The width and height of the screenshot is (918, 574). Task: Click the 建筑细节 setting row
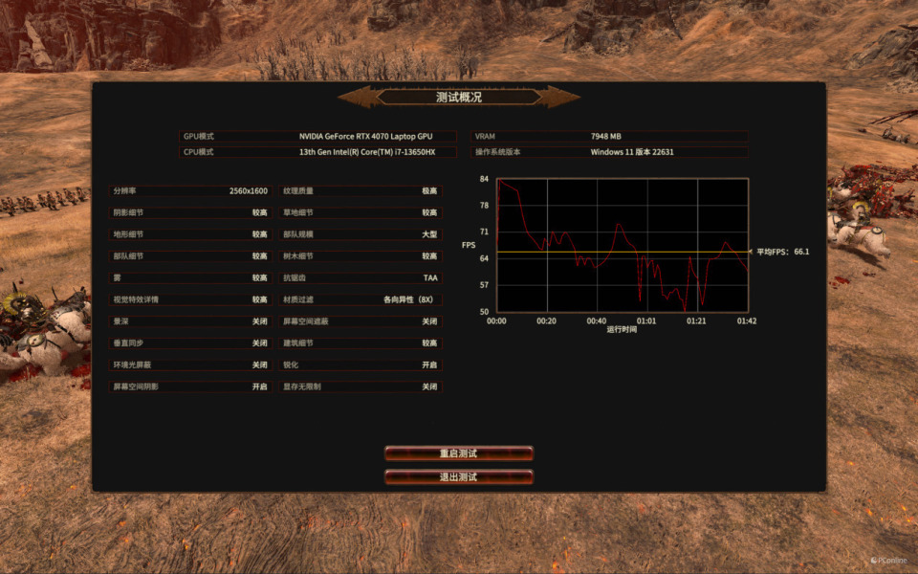click(361, 343)
